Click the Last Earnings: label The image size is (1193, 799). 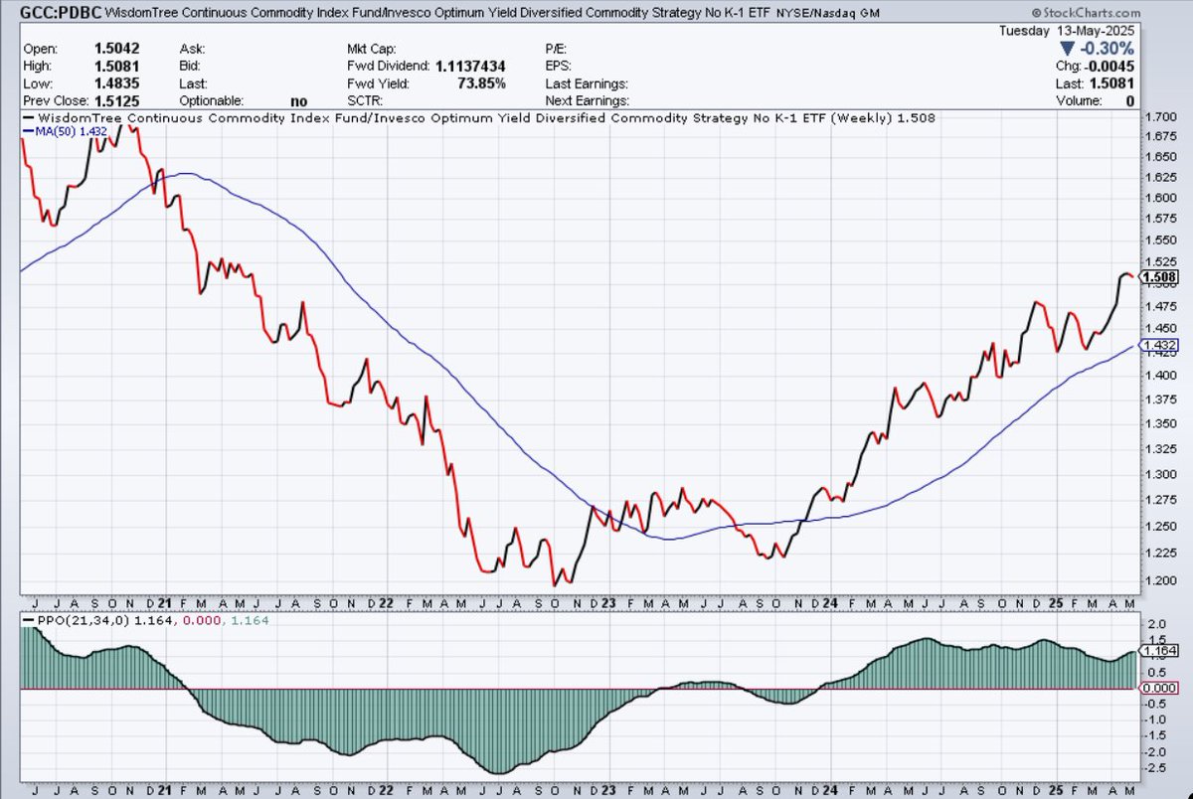click(587, 83)
